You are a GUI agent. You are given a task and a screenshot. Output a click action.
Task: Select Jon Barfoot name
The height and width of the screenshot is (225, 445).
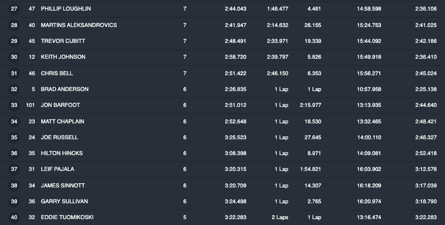(60, 105)
